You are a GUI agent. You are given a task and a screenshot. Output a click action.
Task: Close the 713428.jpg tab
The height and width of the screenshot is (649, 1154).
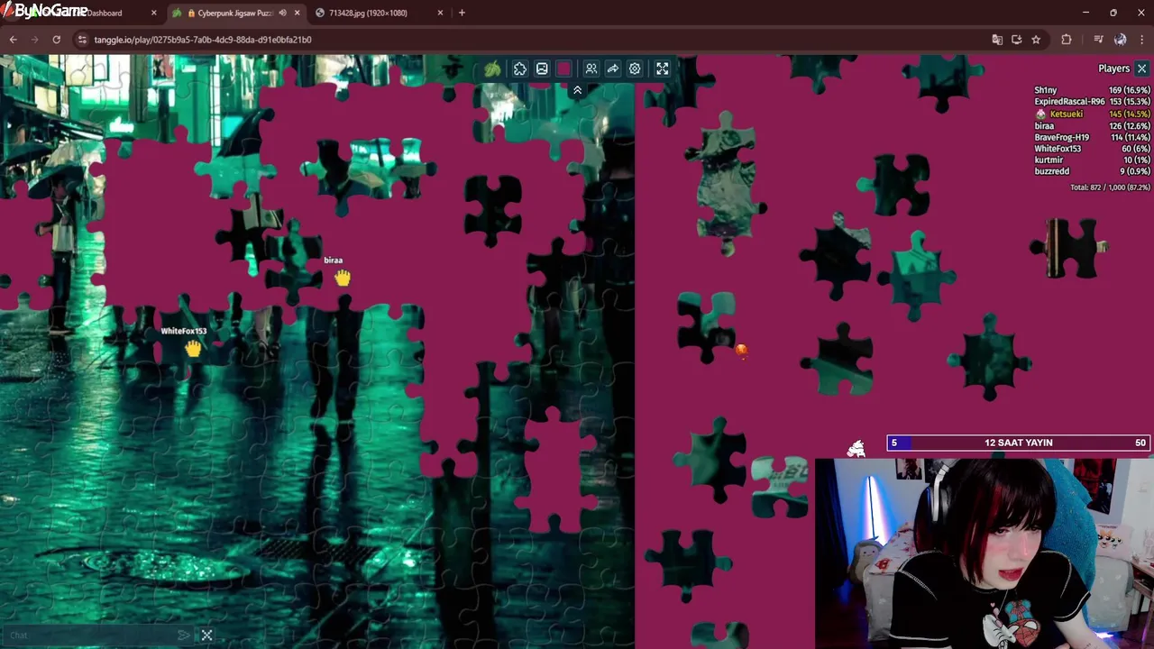click(x=440, y=13)
